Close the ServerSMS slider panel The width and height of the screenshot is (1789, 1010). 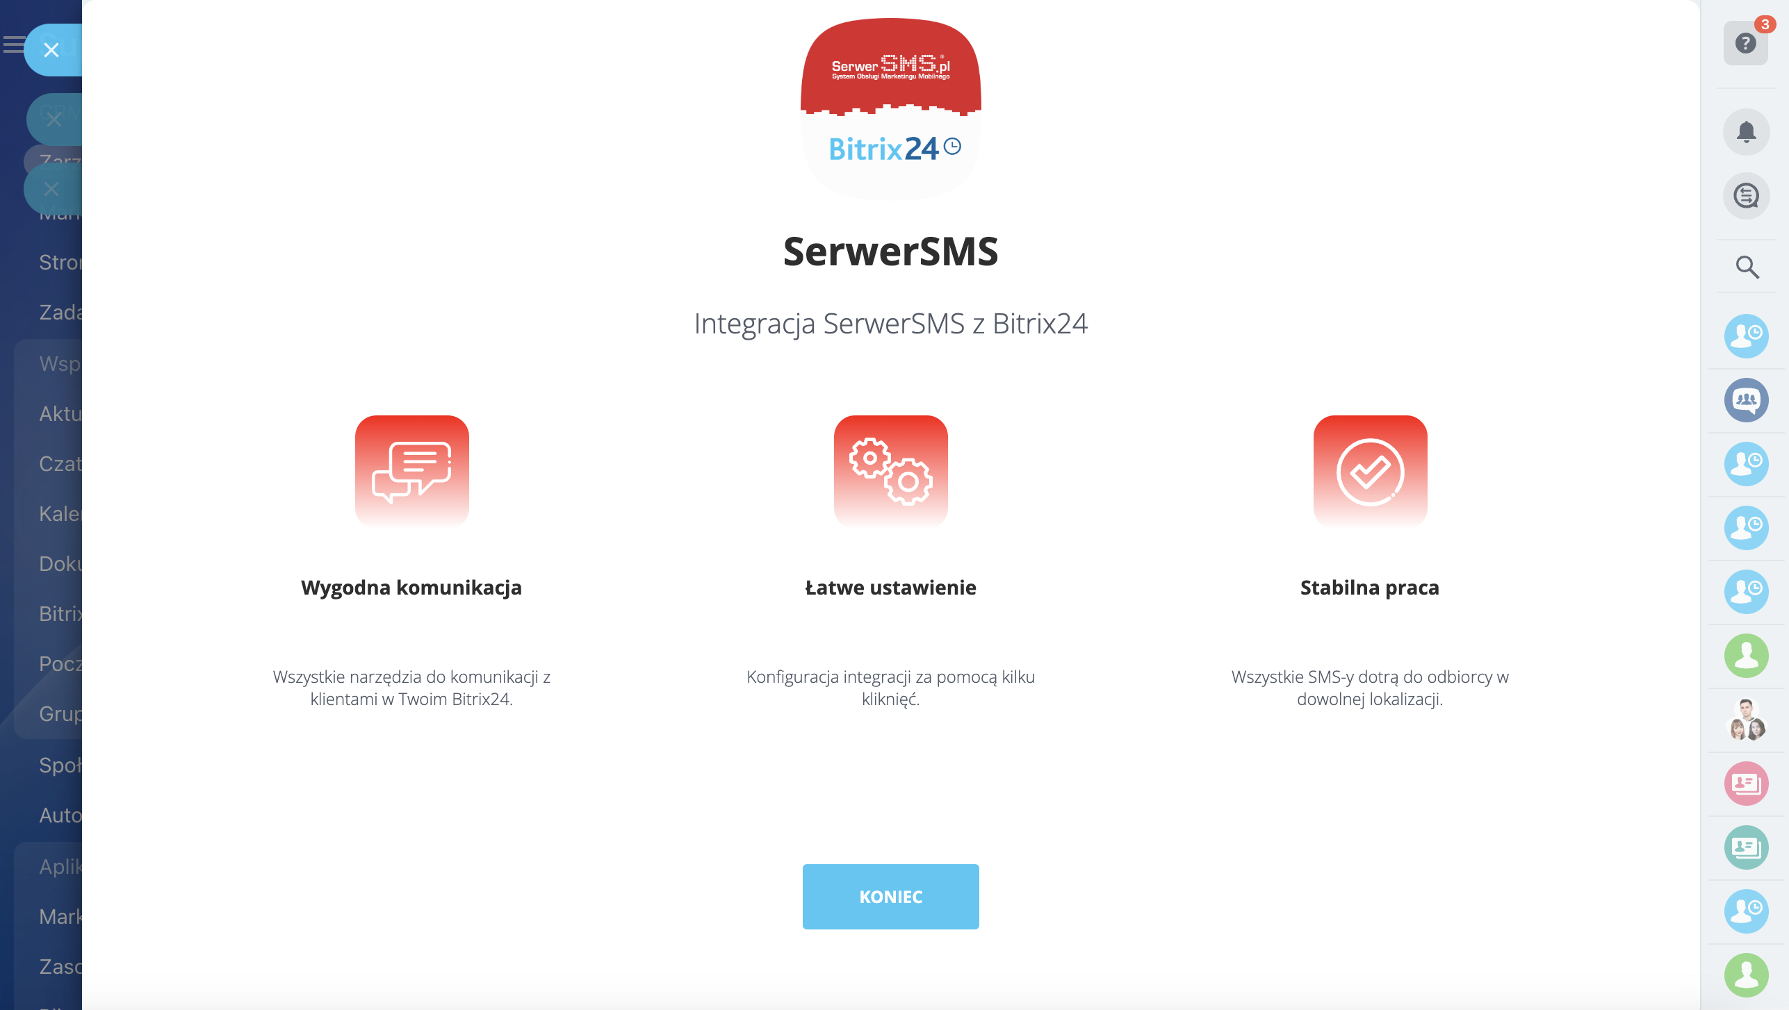tap(51, 50)
